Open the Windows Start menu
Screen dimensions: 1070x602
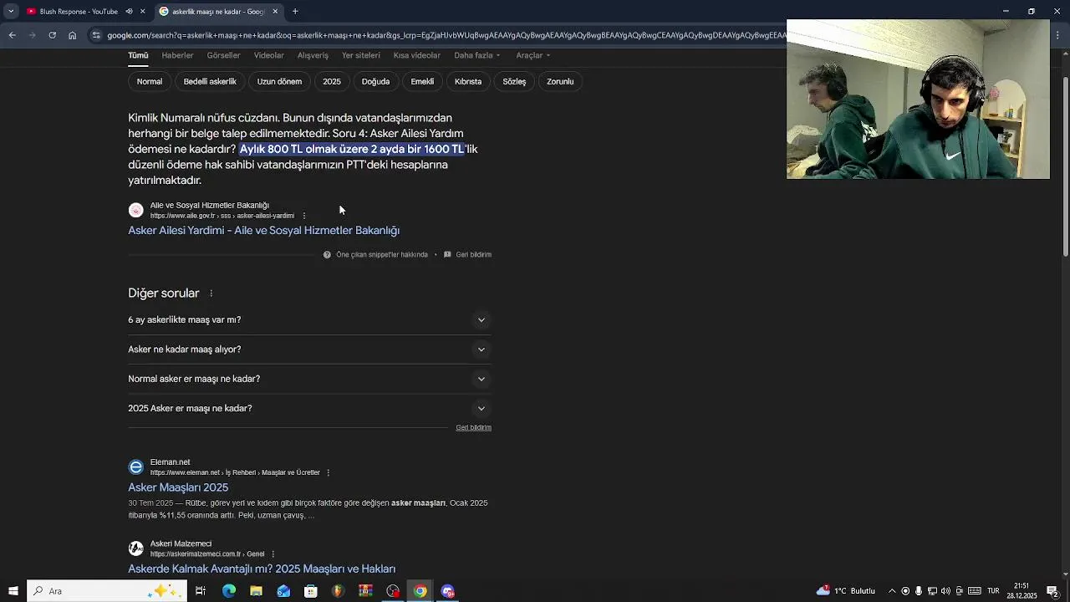pyautogui.click(x=13, y=591)
